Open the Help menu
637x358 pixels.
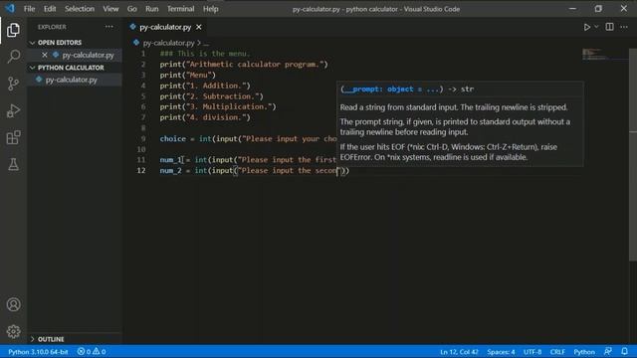click(210, 9)
